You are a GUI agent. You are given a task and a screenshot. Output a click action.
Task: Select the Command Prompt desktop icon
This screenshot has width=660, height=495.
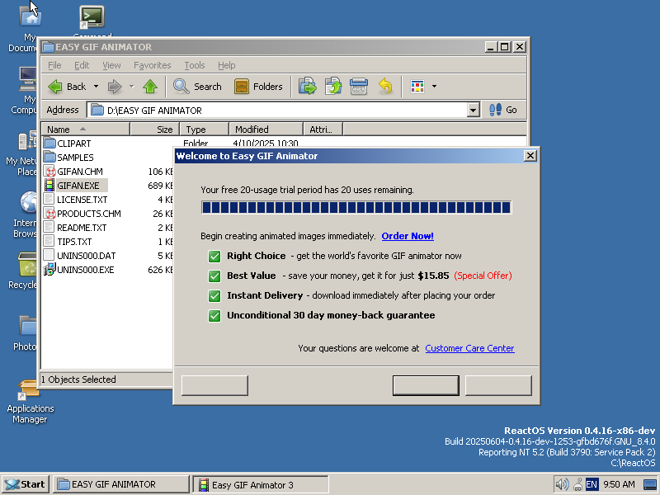click(92, 21)
